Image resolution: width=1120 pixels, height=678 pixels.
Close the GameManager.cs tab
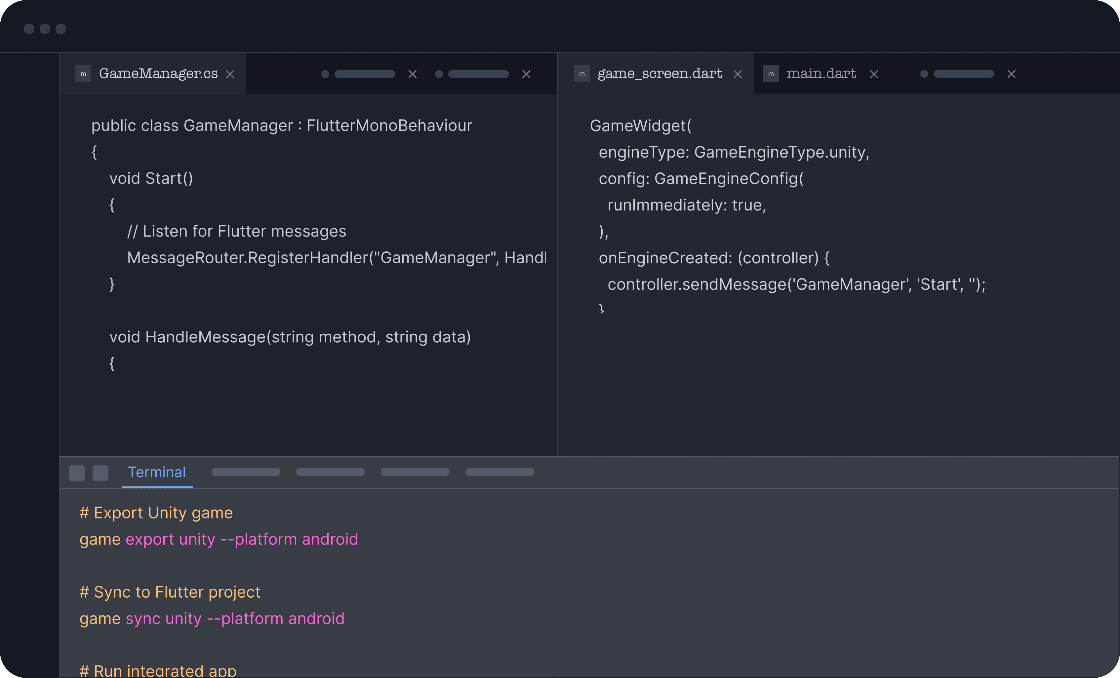[x=230, y=74]
